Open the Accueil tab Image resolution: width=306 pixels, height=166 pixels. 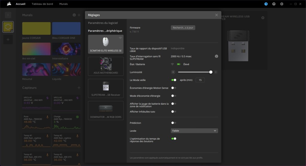pos(21,4)
